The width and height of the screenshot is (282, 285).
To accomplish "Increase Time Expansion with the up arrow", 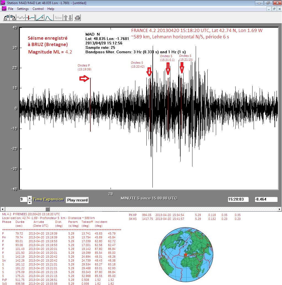I will pos(30,198).
